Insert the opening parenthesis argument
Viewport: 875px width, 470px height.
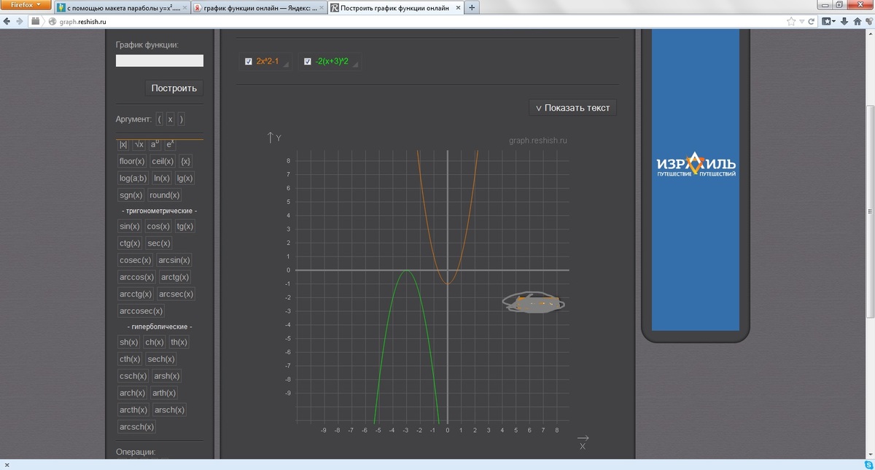(x=159, y=119)
